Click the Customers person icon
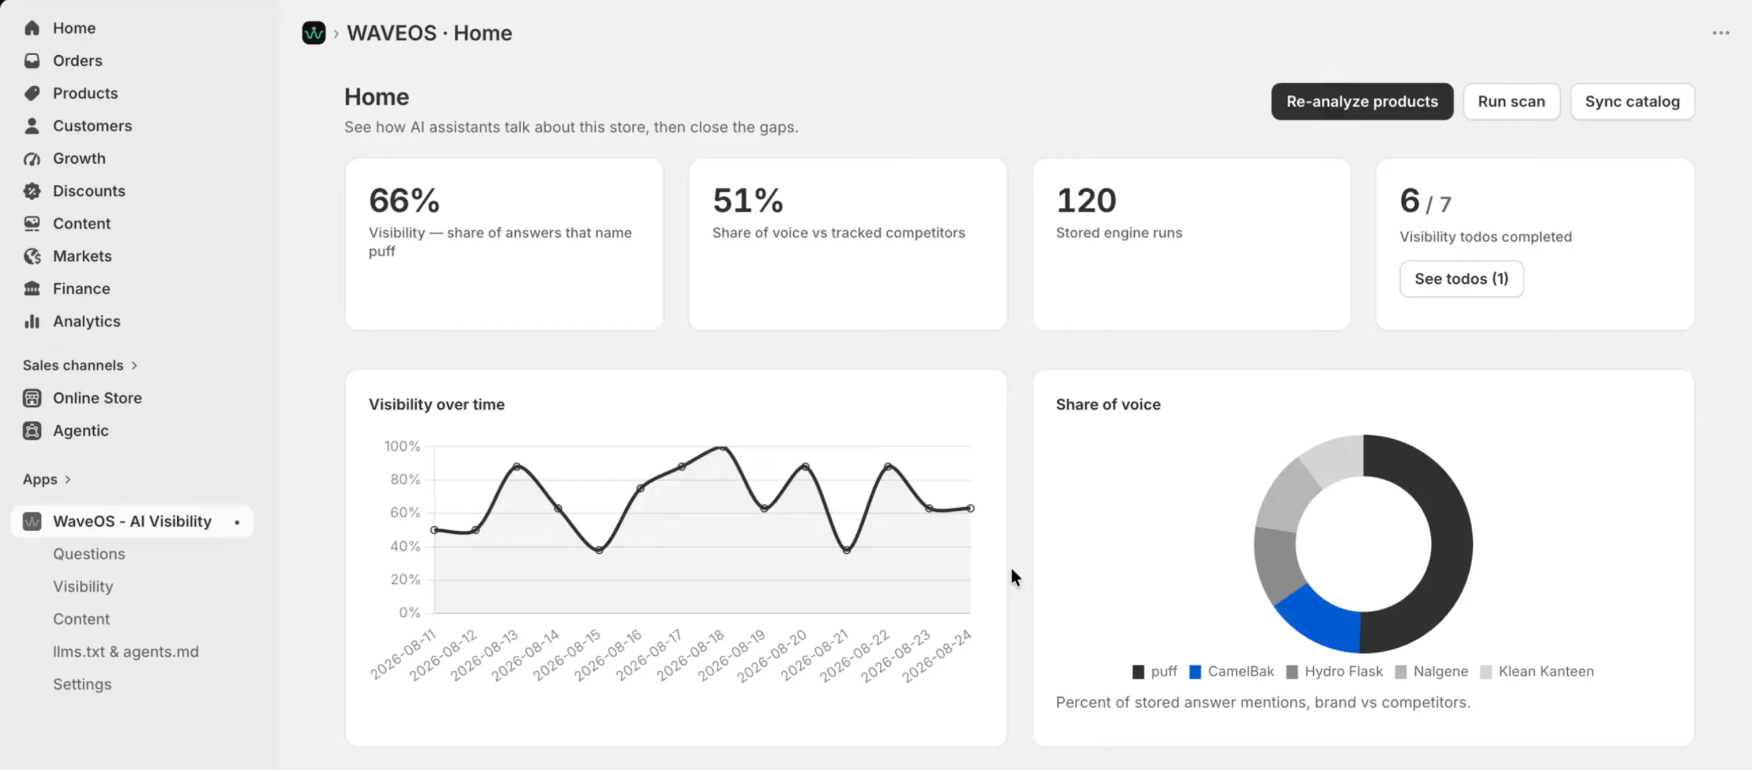1752x770 pixels. 32,126
